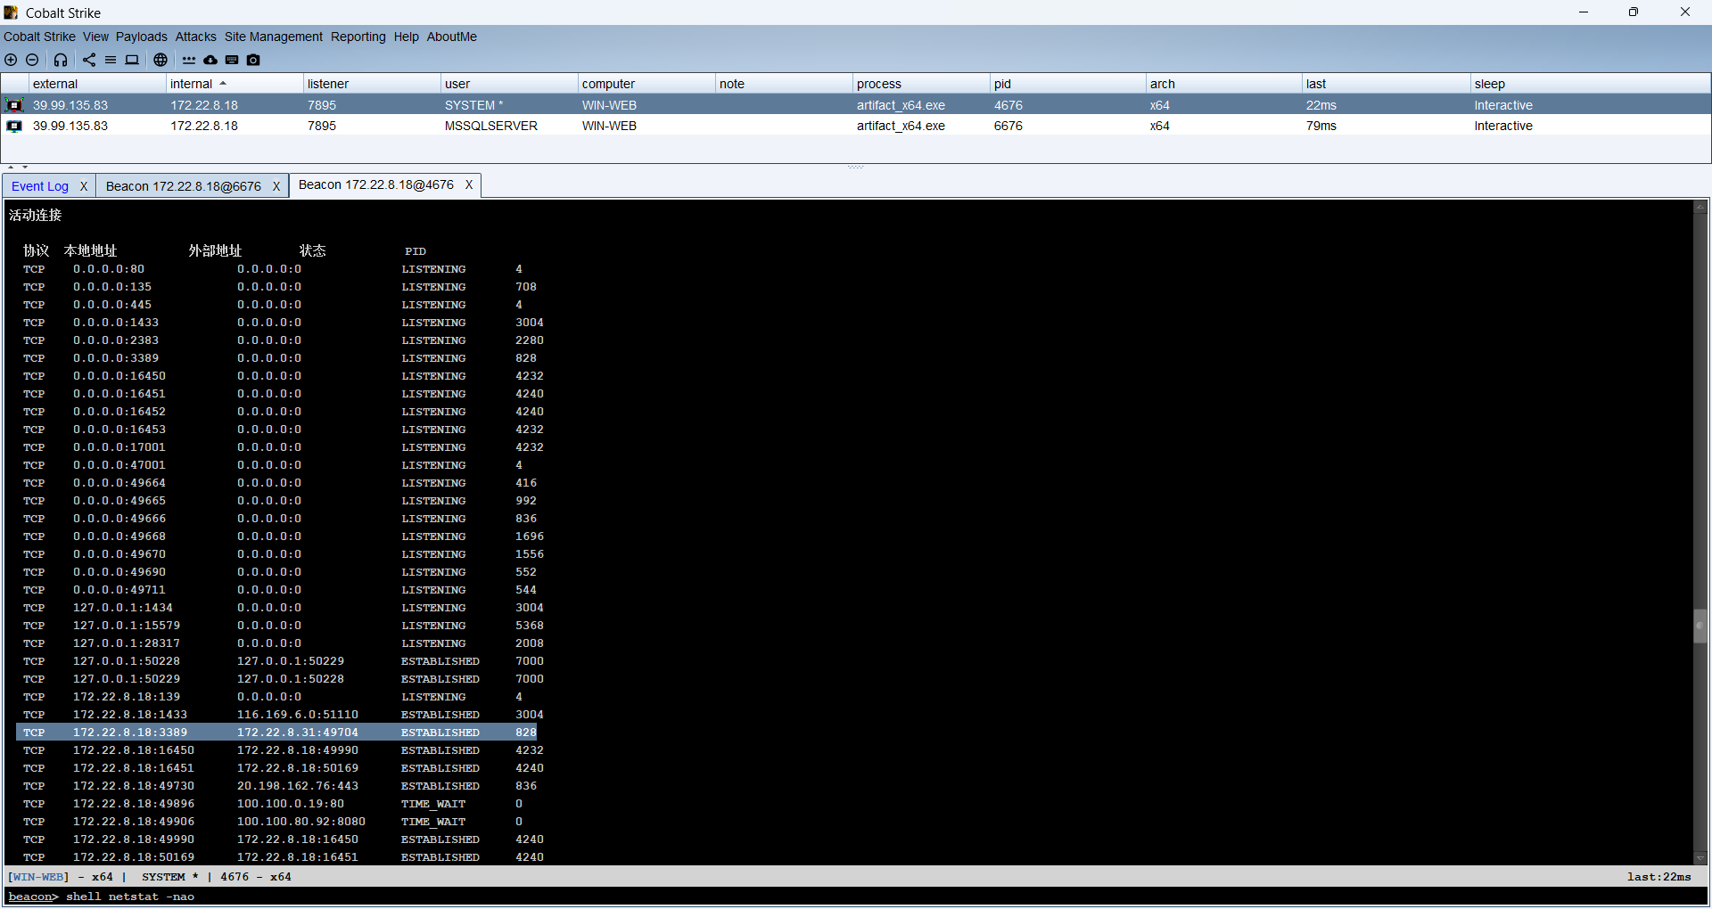Sort sessions by internal column header
This screenshot has width=1712, height=909.
pos(235,84)
